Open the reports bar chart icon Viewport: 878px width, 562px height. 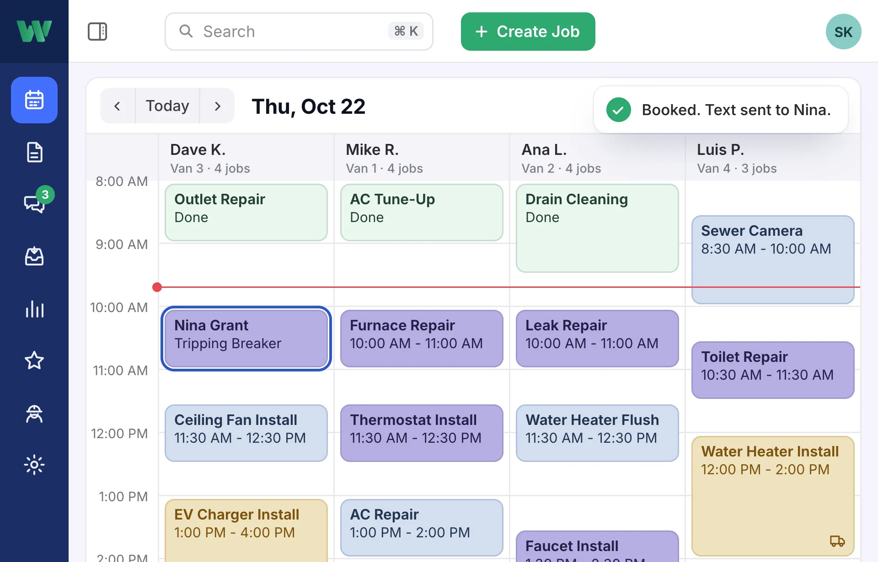coord(34,309)
